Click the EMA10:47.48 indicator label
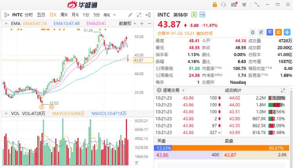Image resolution: width=293 pixels, height=168 pixels. pos(66,23)
